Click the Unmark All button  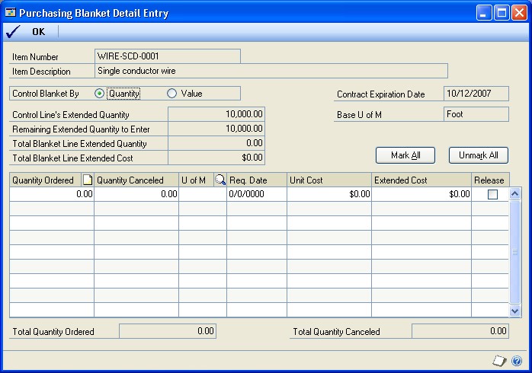coord(479,155)
